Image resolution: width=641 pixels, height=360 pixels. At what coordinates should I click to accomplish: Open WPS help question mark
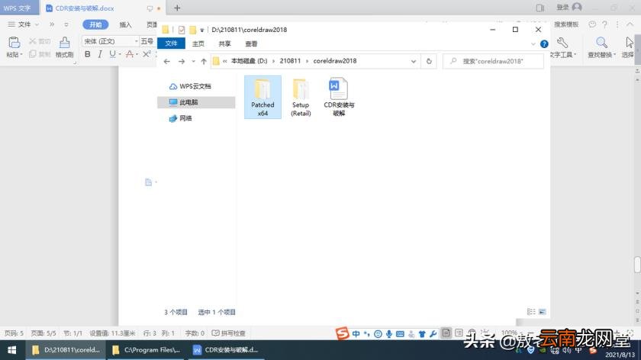pos(604,24)
